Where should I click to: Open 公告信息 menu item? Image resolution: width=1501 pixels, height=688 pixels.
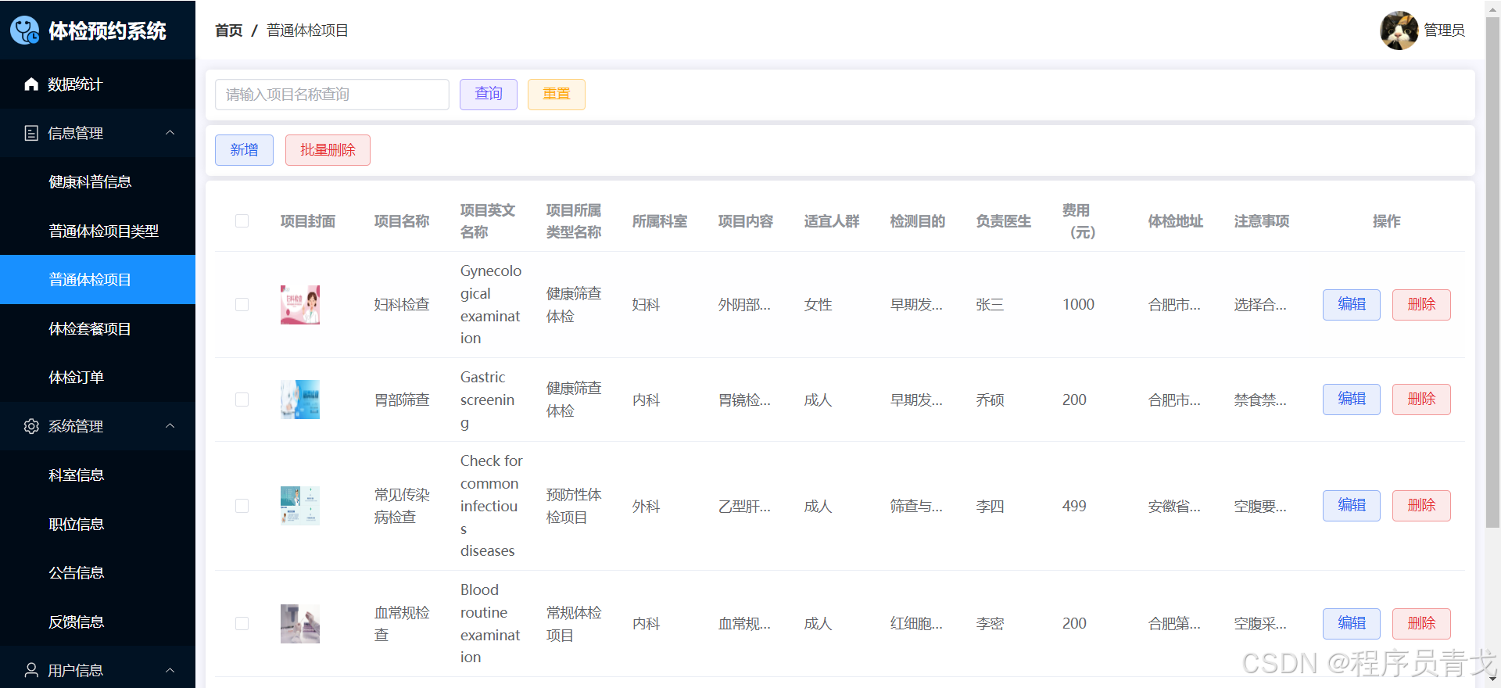(98, 572)
